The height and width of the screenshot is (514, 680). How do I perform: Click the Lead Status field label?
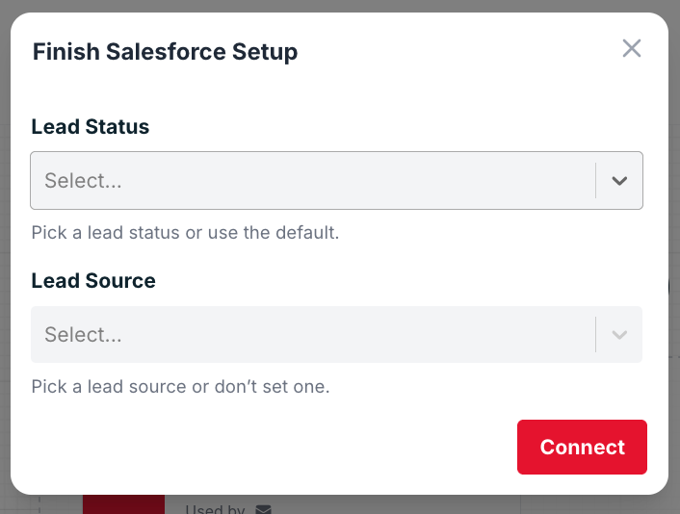91,127
